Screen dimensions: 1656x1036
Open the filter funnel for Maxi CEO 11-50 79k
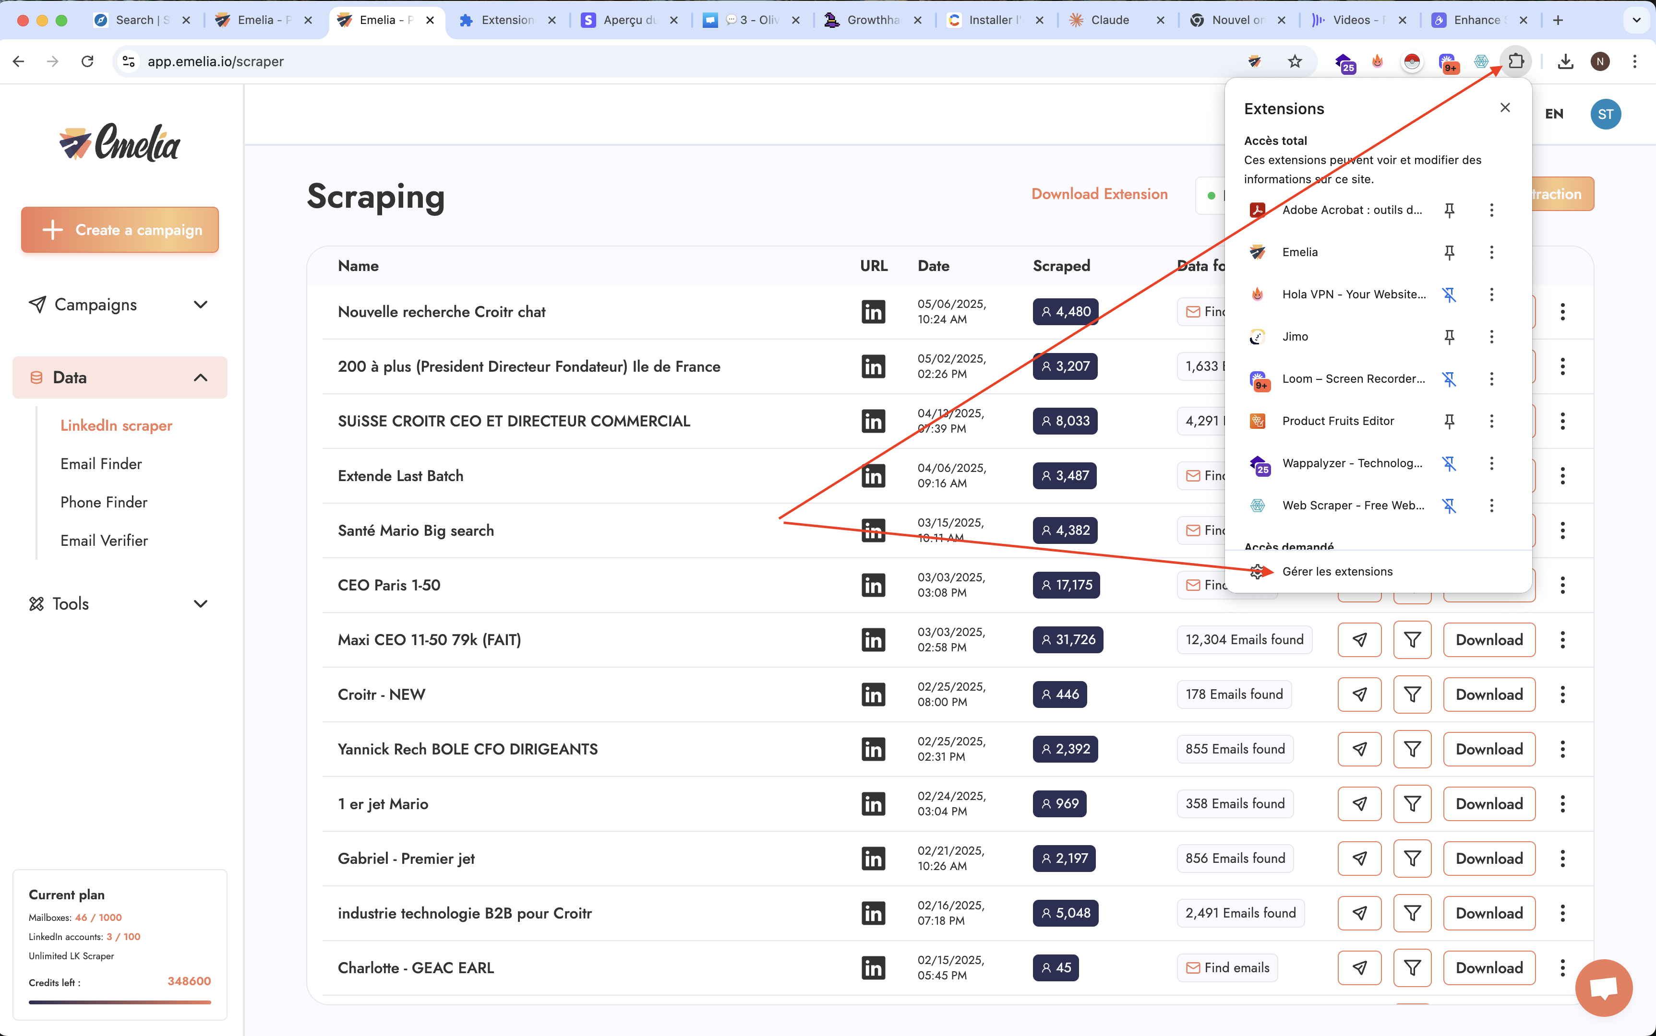tap(1413, 639)
